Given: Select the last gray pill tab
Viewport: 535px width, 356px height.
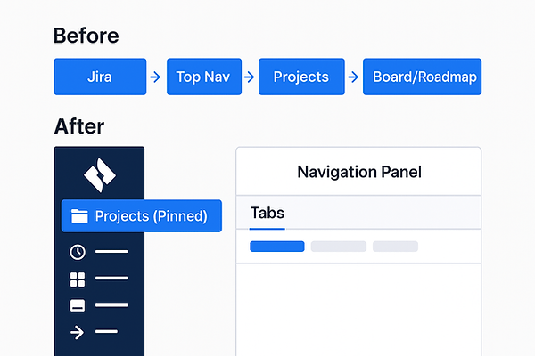Looking at the screenshot, I should click(395, 247).
